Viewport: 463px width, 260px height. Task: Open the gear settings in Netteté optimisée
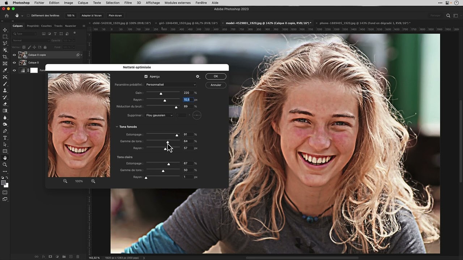pos(198,77)
